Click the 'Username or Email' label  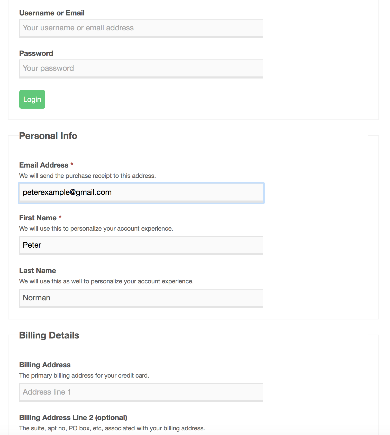point(52,13)
